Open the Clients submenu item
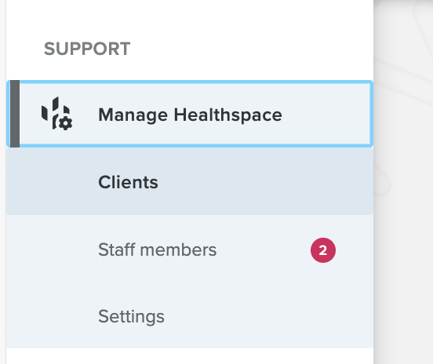The image size is (433, 364). tap(190, 182)
